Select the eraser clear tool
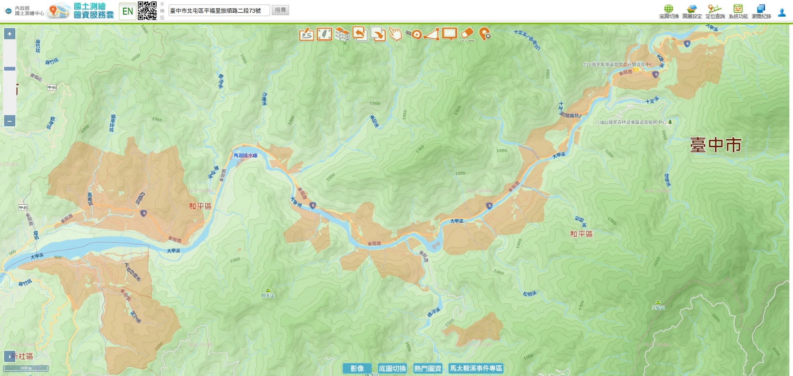The height and width of the screenshot is (376, 793). tap(467, 34)
